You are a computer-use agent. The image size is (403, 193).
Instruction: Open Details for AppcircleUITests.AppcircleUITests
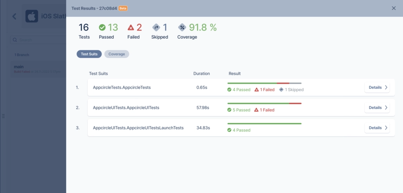tap(377, 107)
